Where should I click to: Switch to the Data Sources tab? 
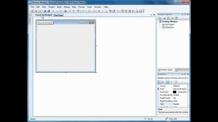click(x=182, y=70)
